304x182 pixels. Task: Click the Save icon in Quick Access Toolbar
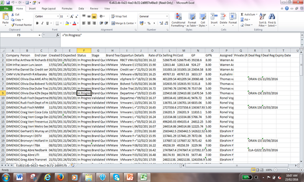(8, 3)
